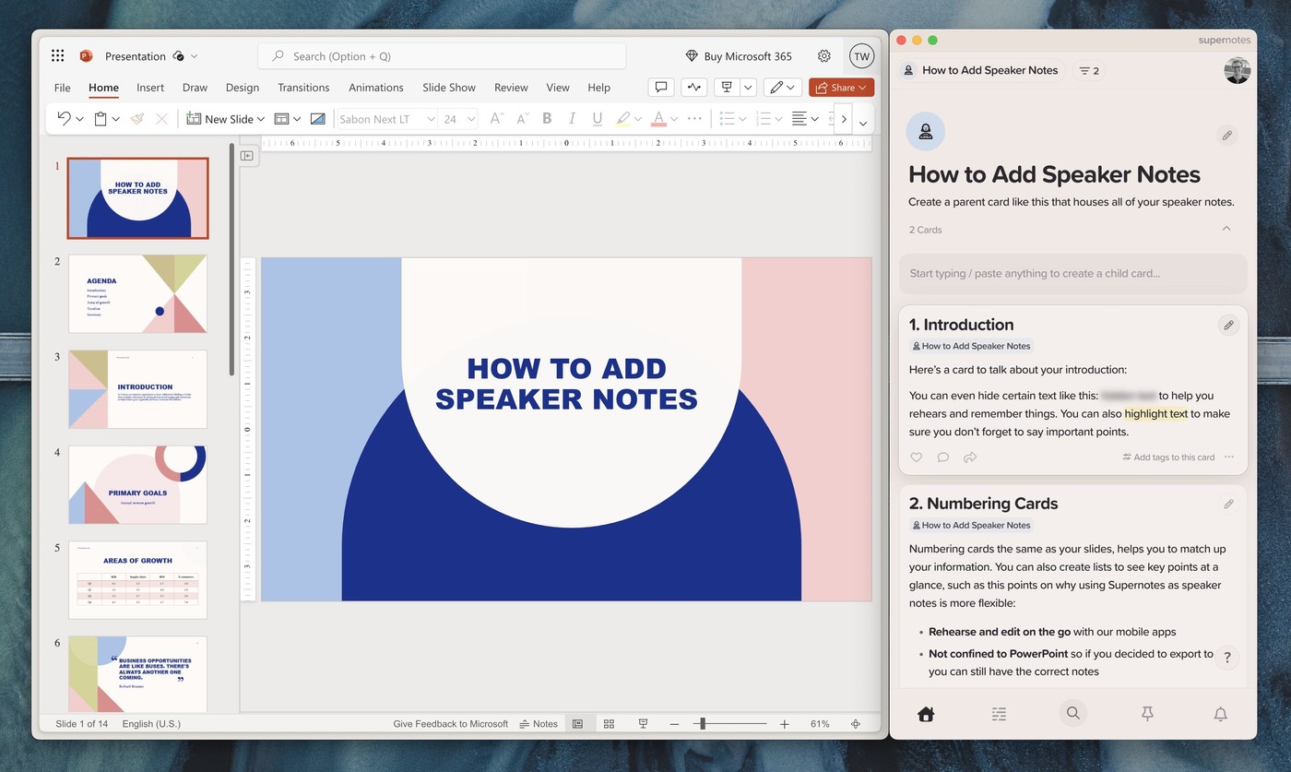Open the Review menu
This screenshot has height=772, width=1291.
point(511,87)
